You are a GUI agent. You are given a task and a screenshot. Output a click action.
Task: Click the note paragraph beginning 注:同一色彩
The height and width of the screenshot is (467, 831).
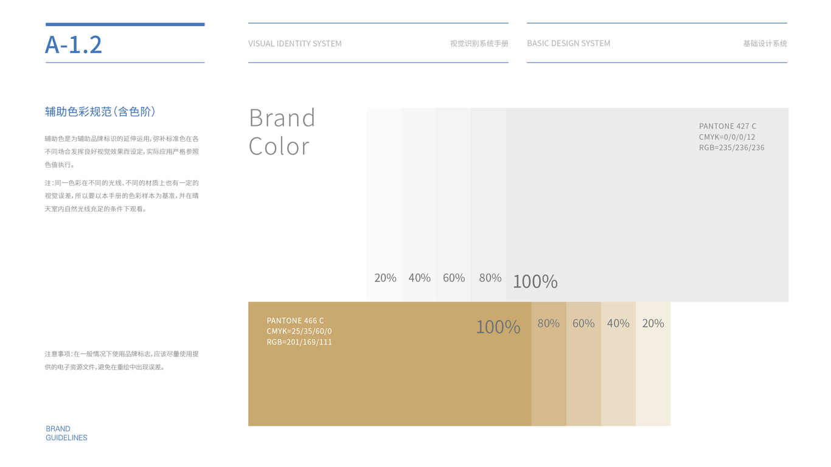[122, 196]
